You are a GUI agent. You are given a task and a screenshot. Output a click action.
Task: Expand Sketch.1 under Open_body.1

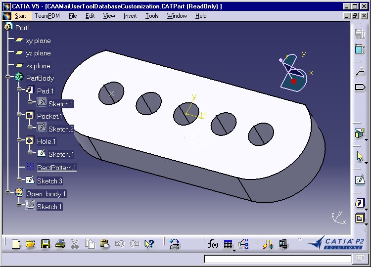tap(19, 205)
